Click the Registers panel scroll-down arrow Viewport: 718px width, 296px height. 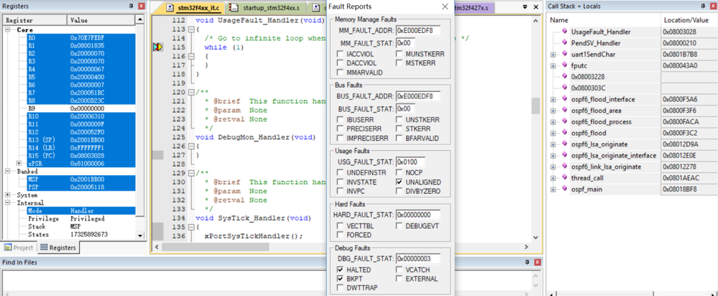coord(140,236)
